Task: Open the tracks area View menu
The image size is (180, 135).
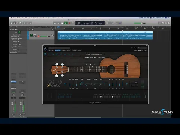Action: (x=47, y=27)
